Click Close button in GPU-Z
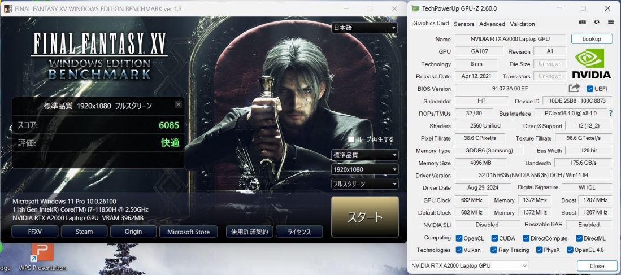 tap(597, 266)
